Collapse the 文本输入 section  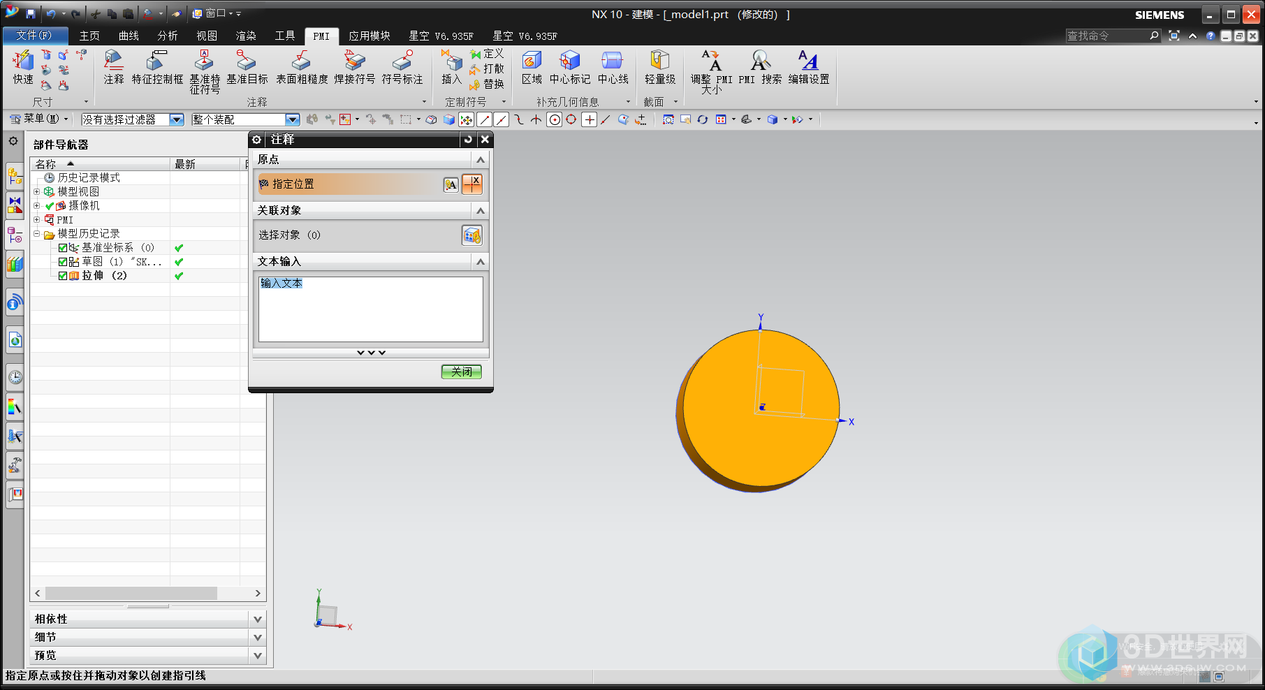tap(481, 262)
